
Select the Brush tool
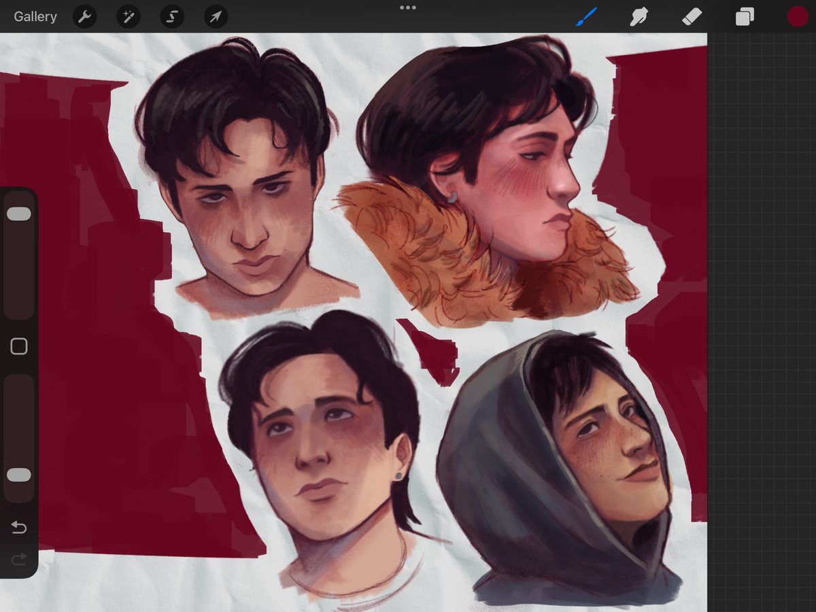[x=586, y=16]
